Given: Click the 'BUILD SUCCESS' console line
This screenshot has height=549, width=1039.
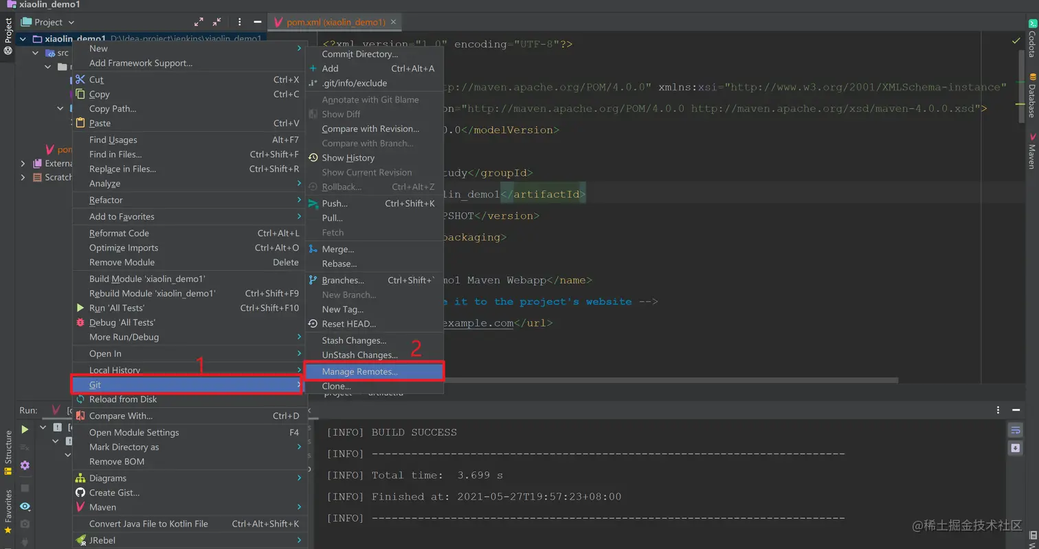Looking at the screenshot, I should point(391,432).
